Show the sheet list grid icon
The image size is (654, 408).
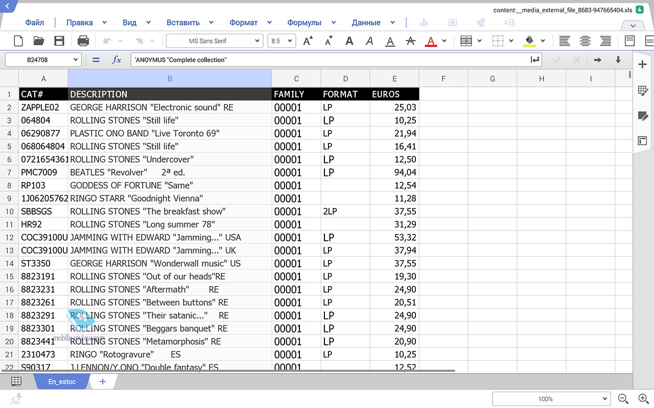16,381
